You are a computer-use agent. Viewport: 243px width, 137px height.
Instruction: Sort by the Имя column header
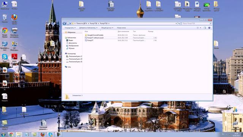click(86, 32)
